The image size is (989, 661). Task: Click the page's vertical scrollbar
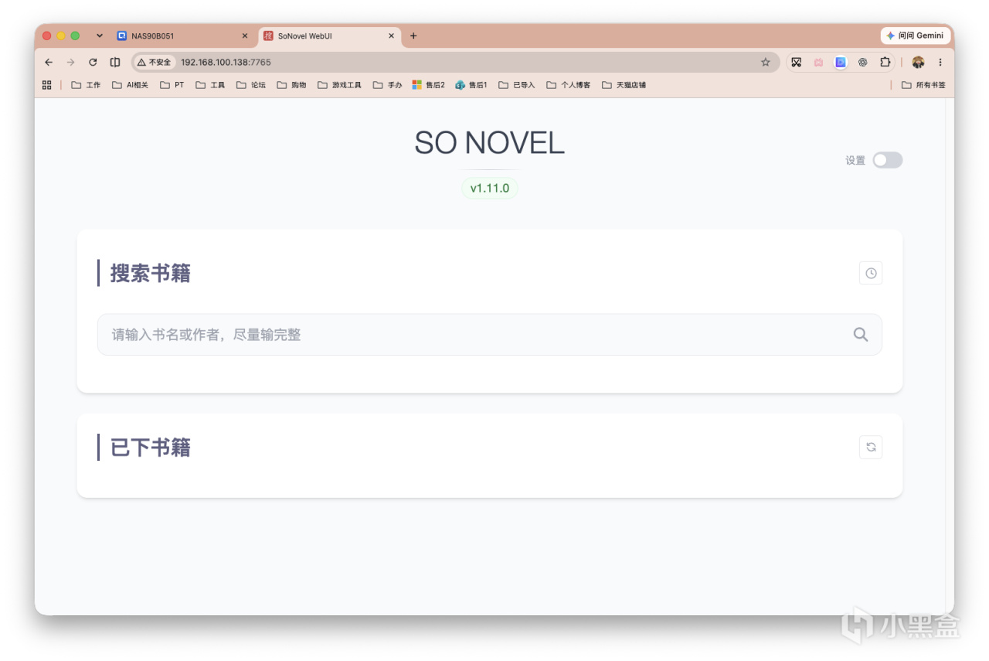950,356
